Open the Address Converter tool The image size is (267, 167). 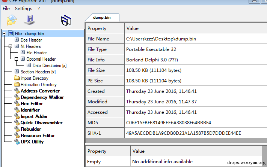click(40, 91)
